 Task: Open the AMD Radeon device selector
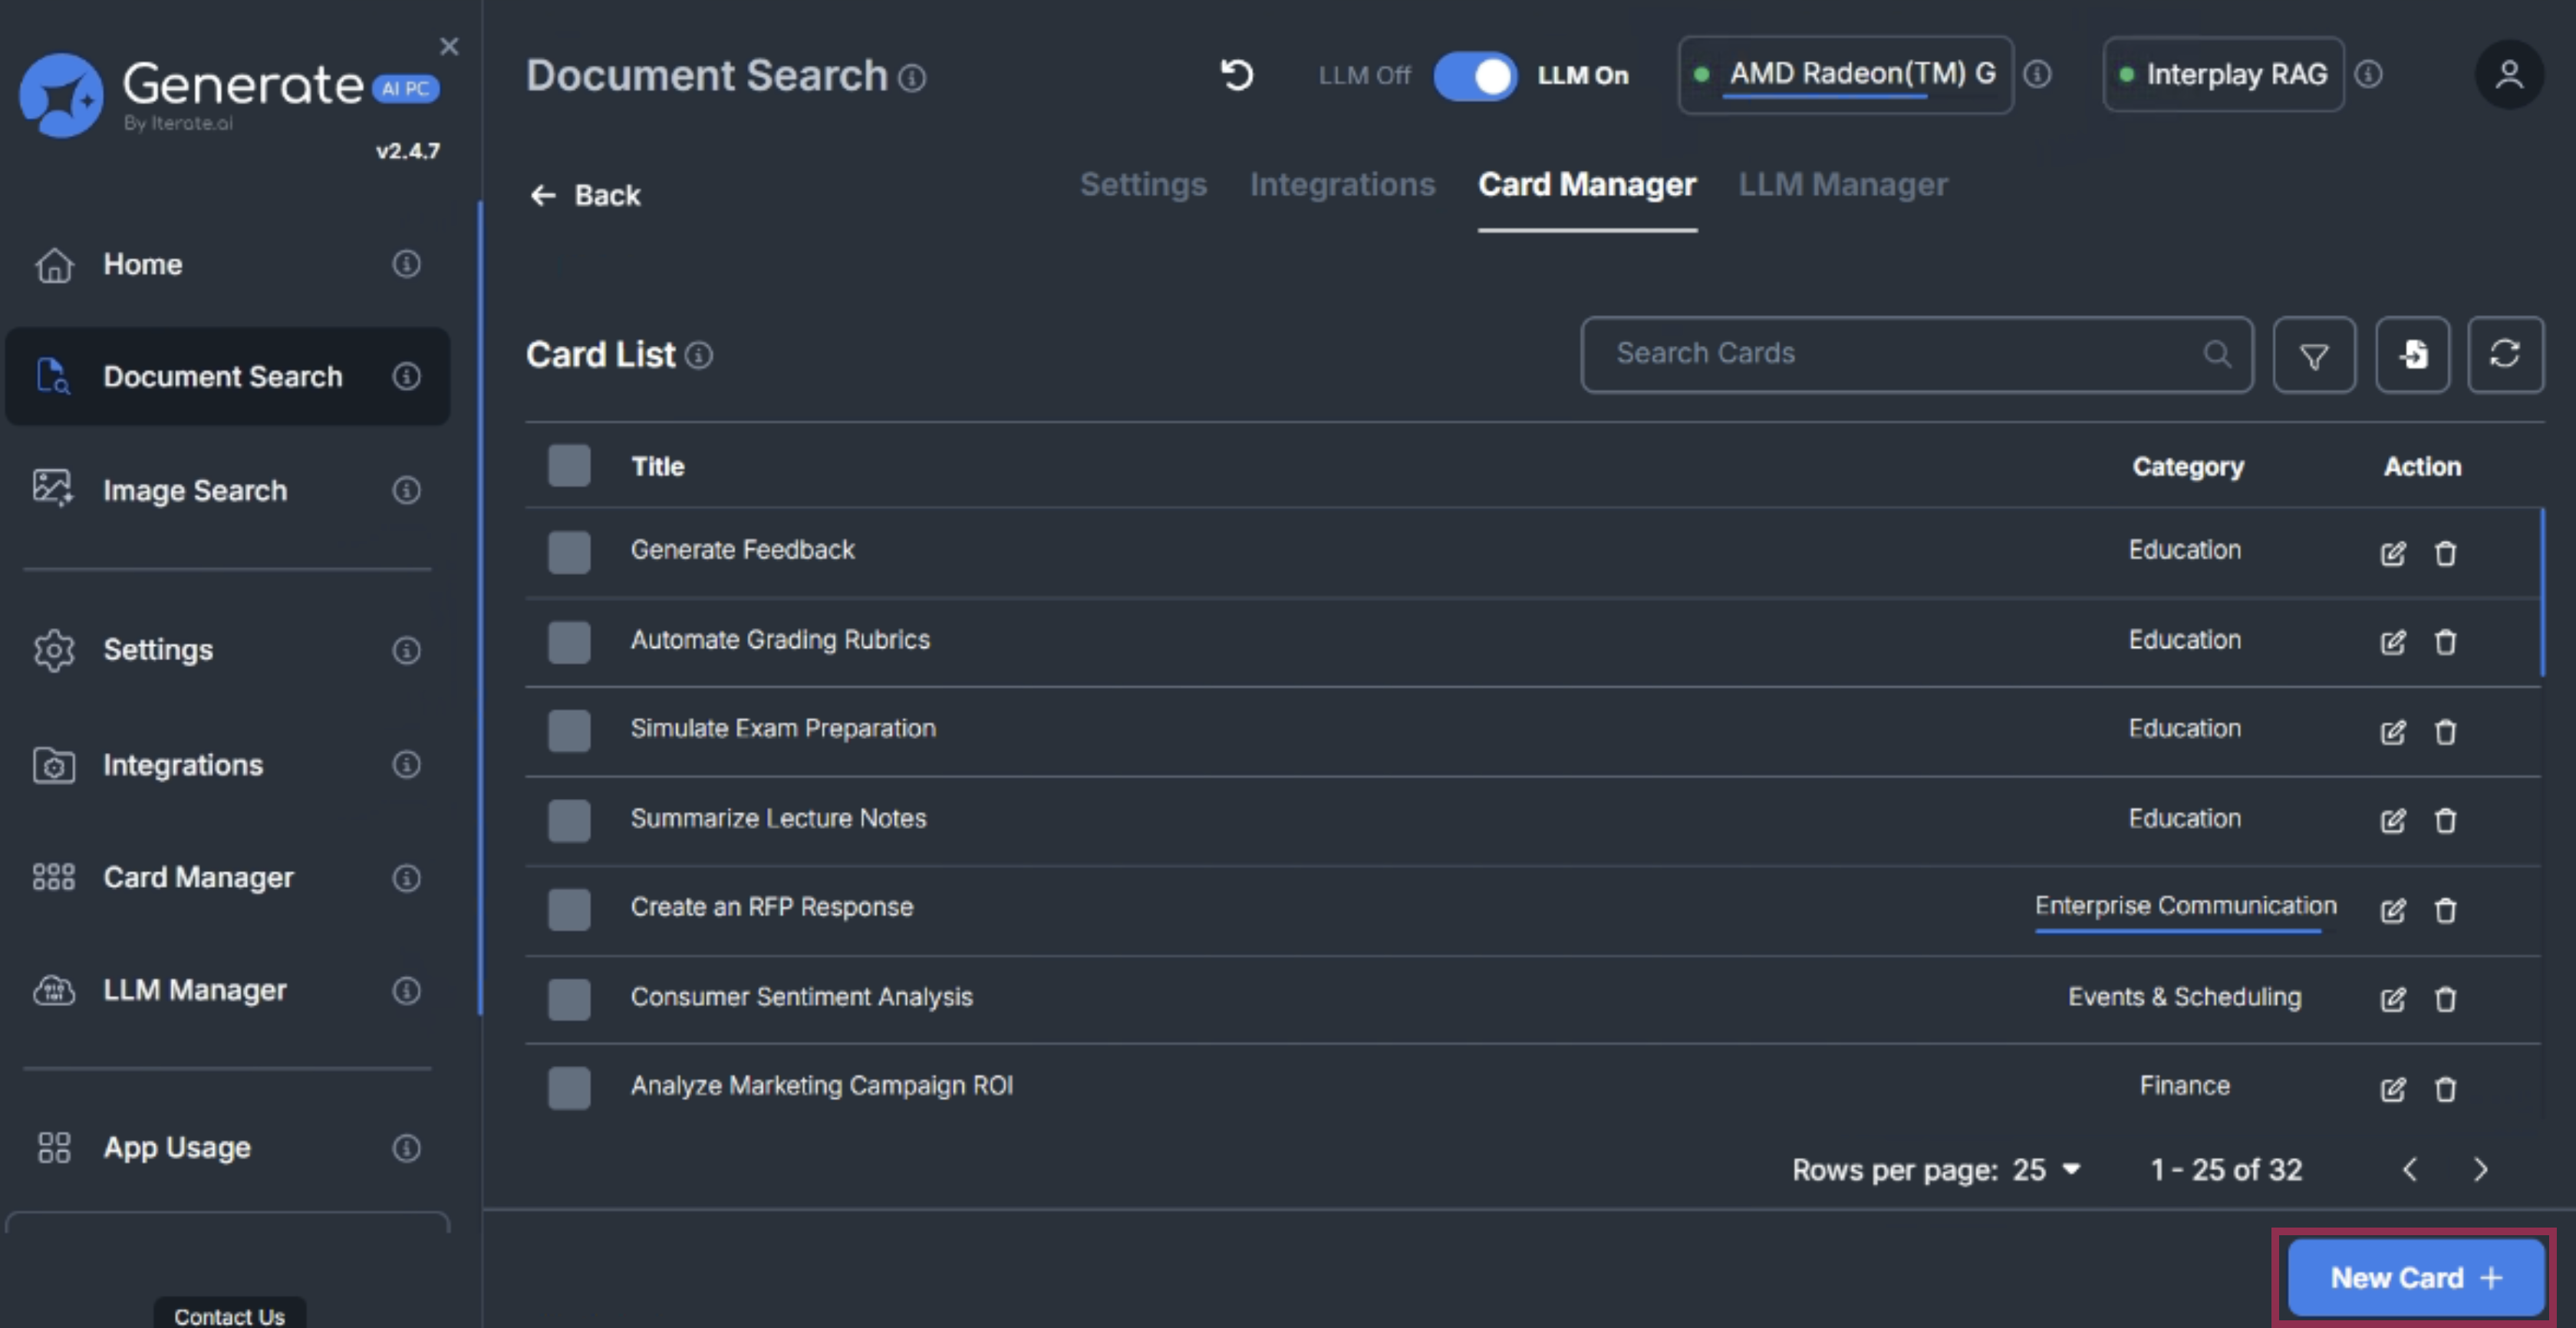pos(1845,75)
